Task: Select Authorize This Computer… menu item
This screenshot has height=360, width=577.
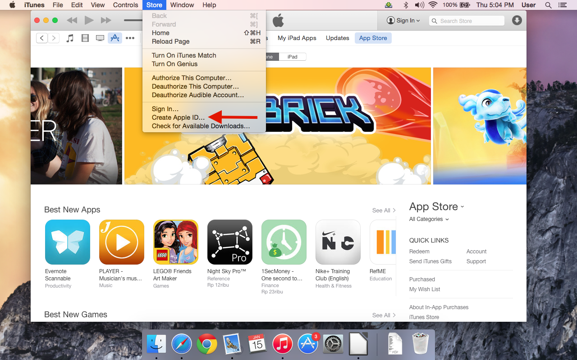Action: tap(192, 78)
